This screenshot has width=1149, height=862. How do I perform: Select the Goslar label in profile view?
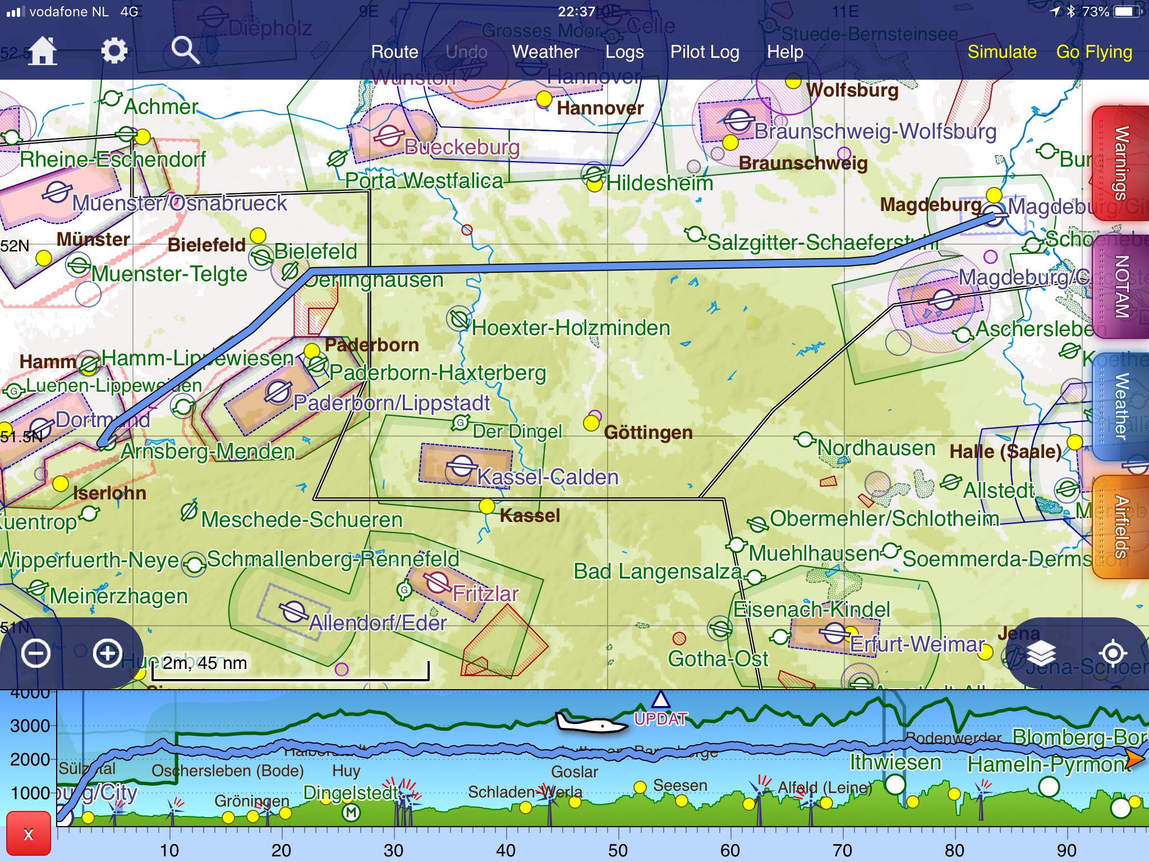click(574, 772)
